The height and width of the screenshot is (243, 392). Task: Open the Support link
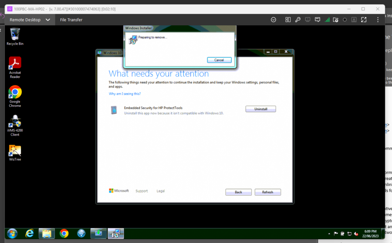coord(142,191)
